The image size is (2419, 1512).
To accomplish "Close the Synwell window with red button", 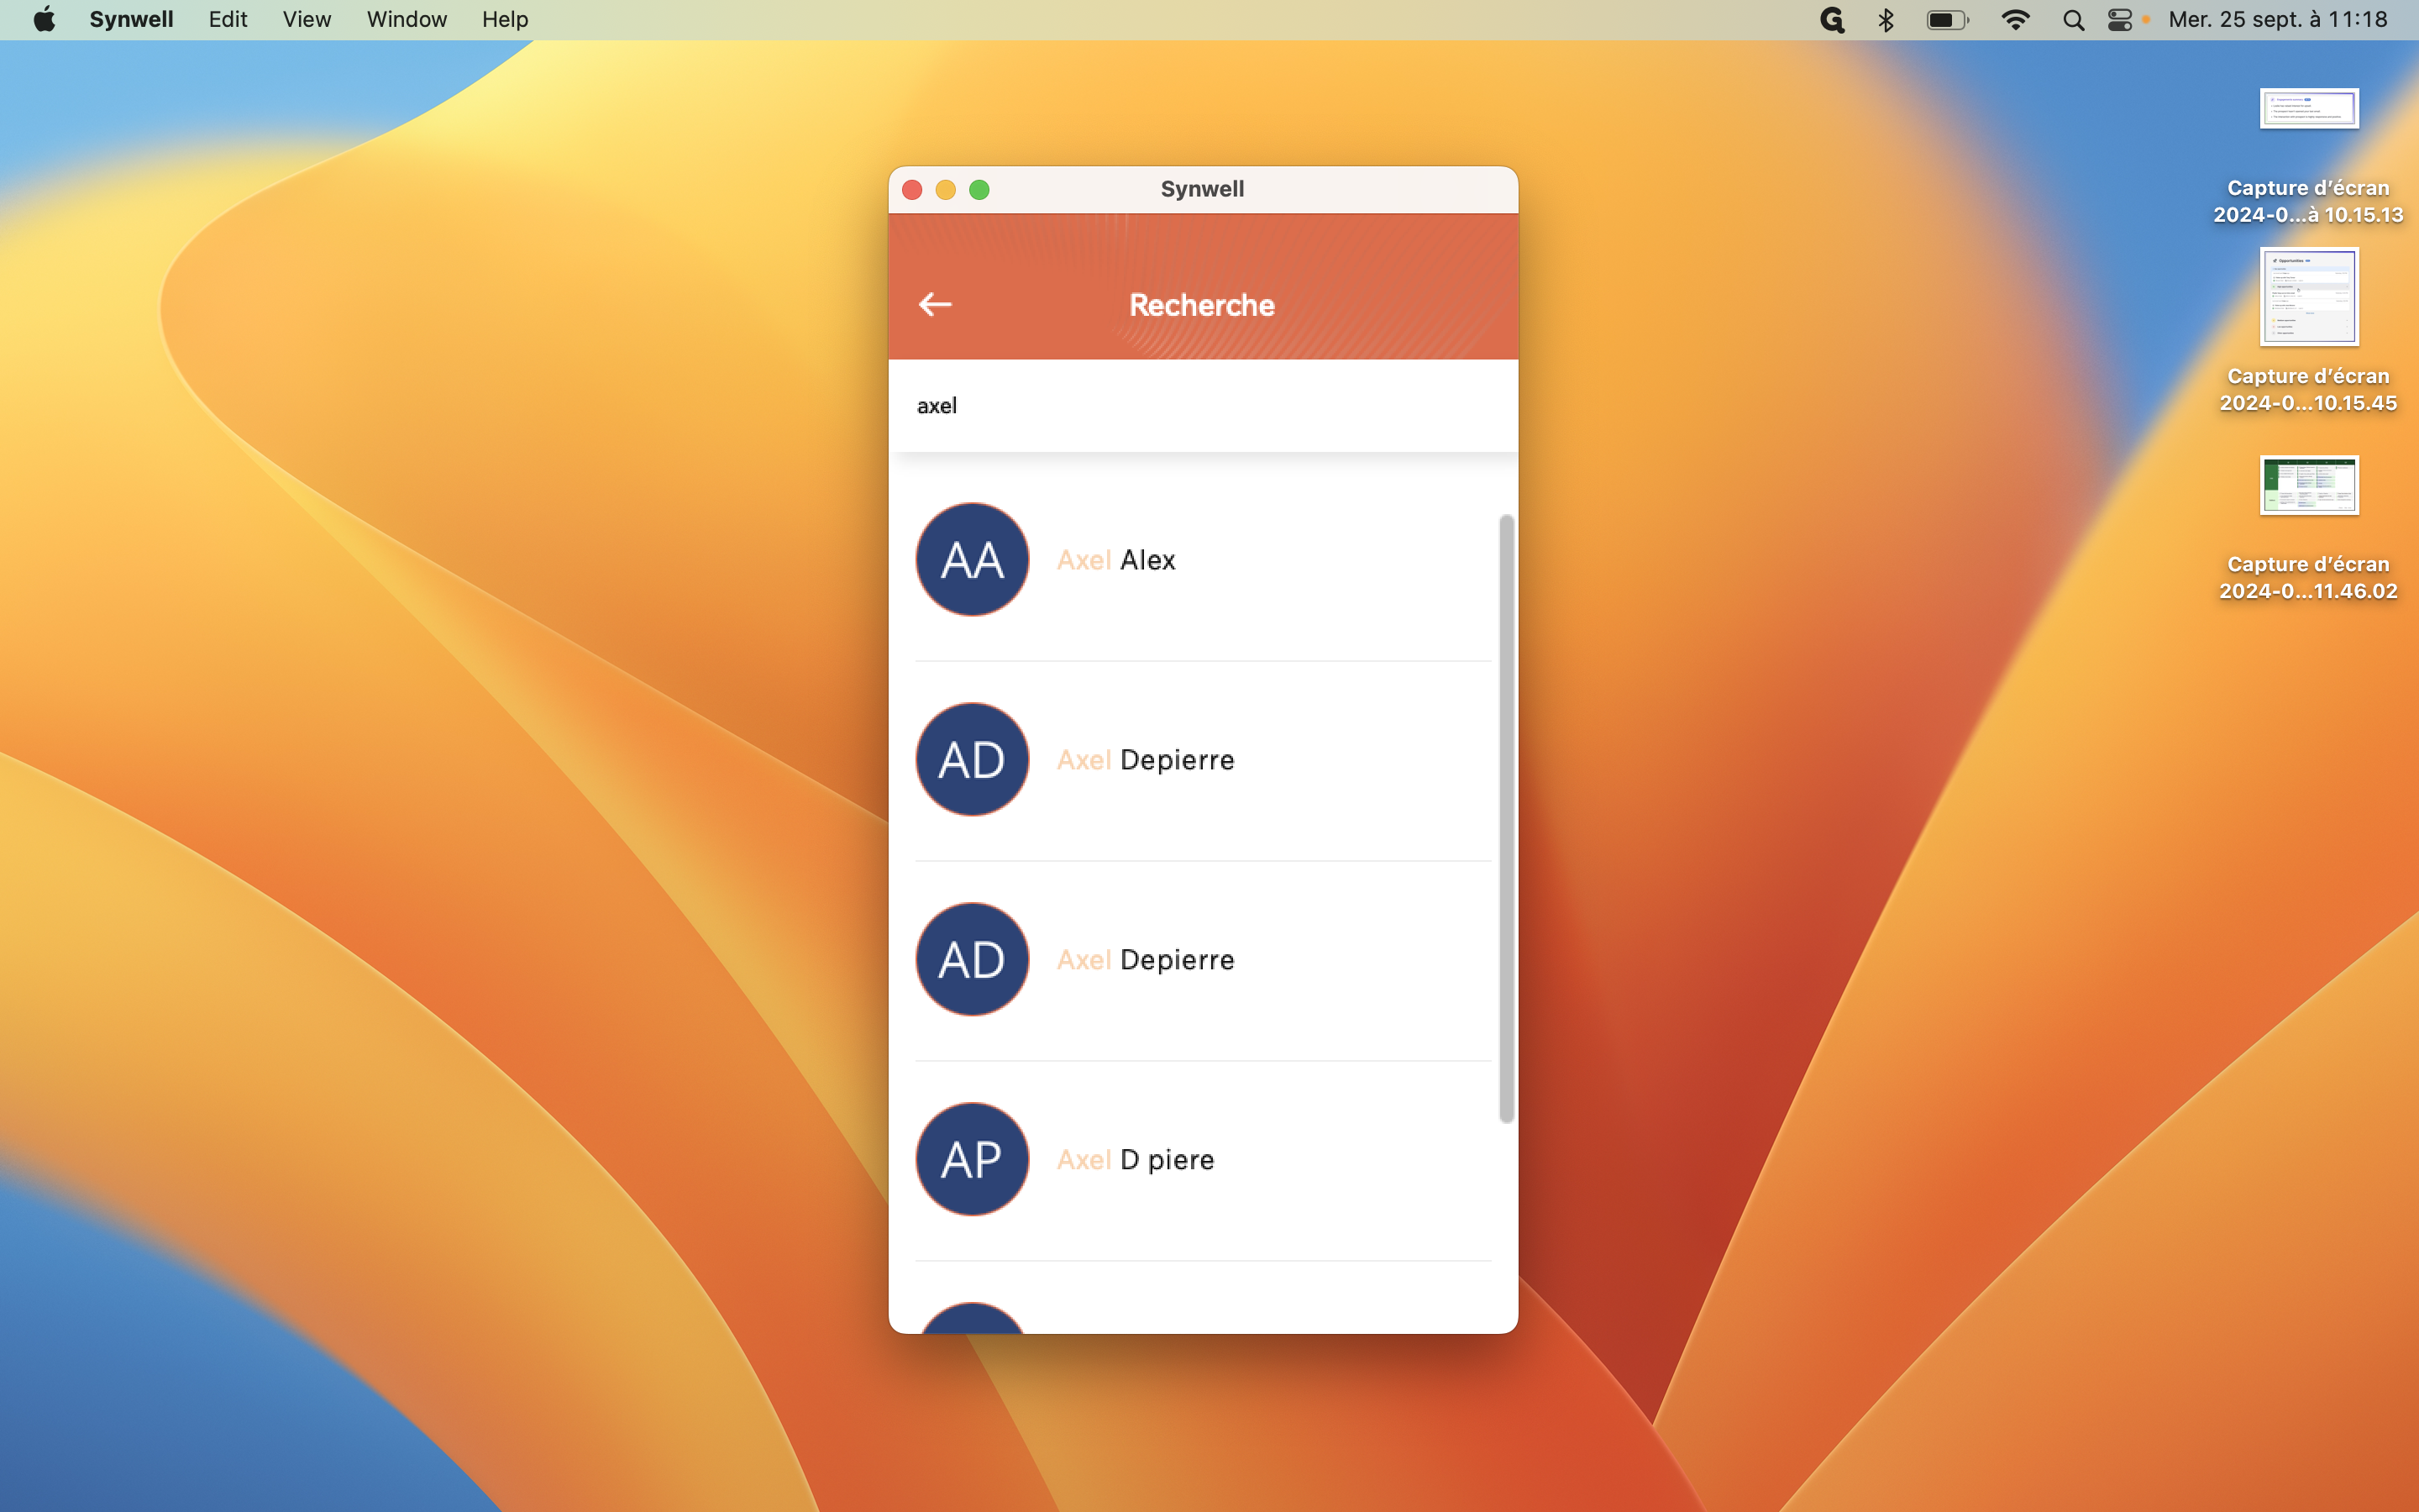I will (911, 190).
